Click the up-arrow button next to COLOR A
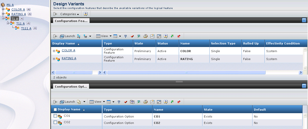Screen dimensions: 308x129 29,10
